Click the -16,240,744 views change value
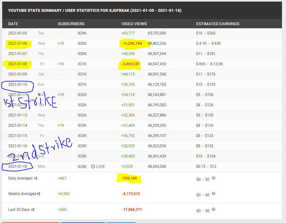Image resolution: width=286 pixels, height=223 pixels. point(131,43)
